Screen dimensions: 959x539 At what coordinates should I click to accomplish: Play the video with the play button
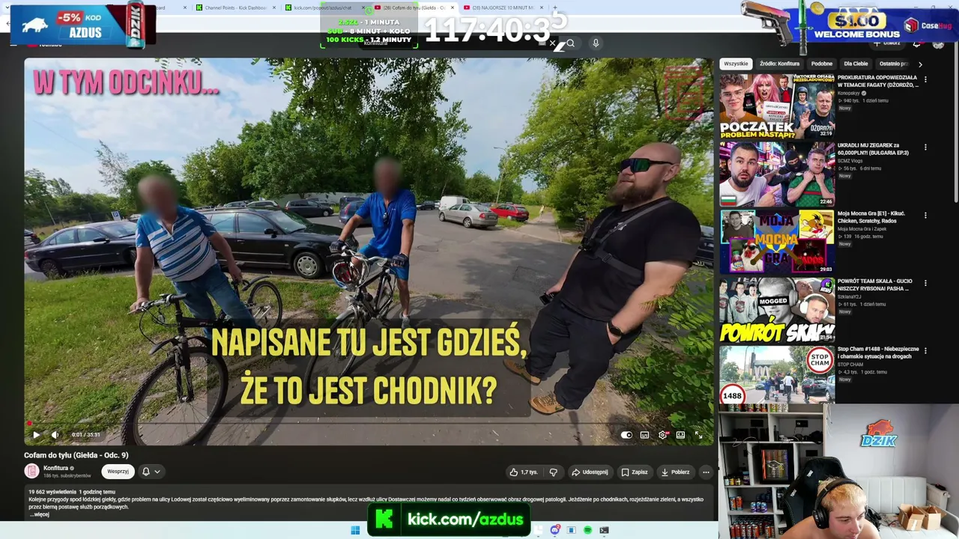point(36,434)
